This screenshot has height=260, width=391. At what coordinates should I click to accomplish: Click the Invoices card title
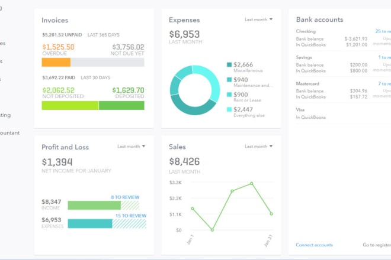coord(55,20)
